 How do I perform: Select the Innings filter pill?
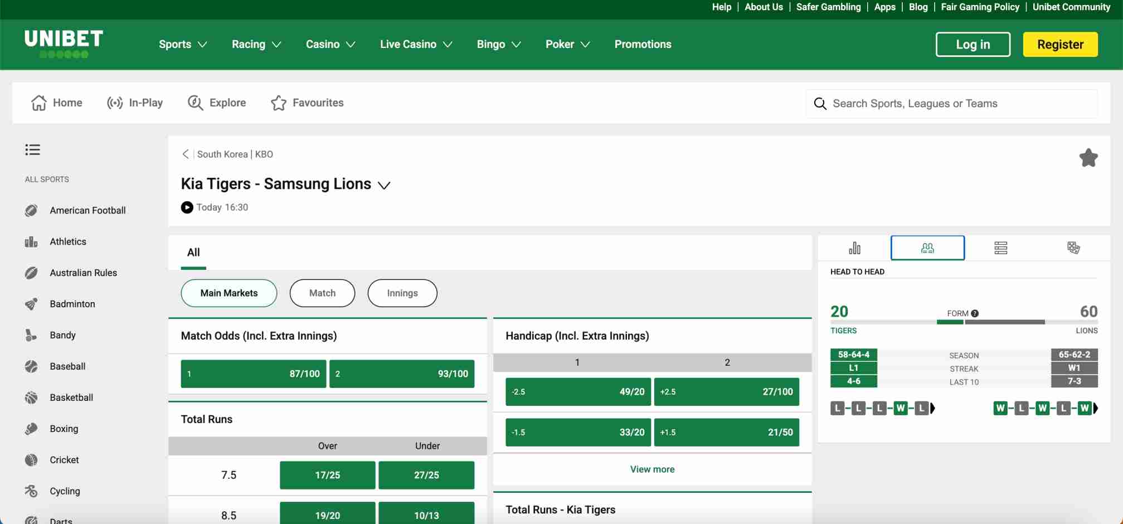coord(402,293)
